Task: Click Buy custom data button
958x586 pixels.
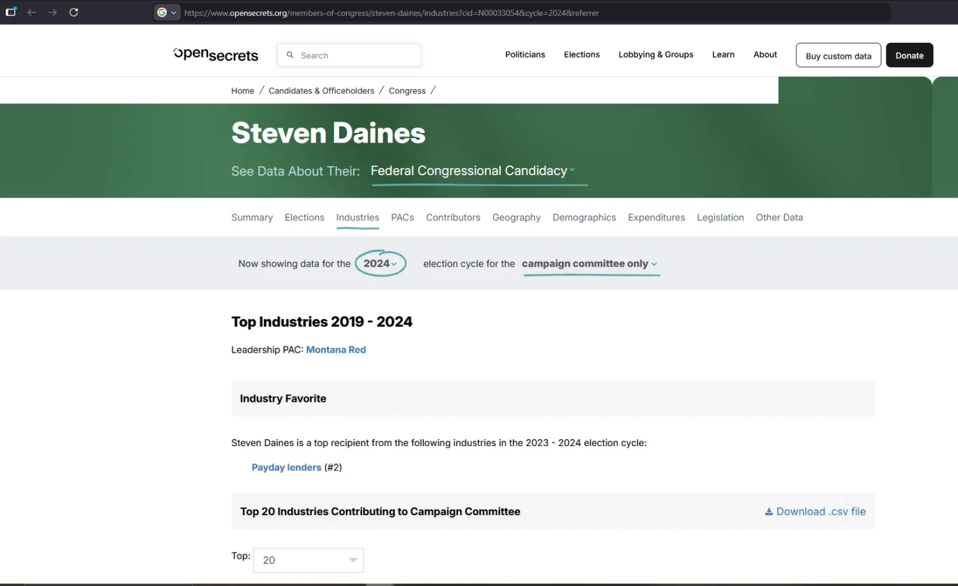Action: click(839, 55)
